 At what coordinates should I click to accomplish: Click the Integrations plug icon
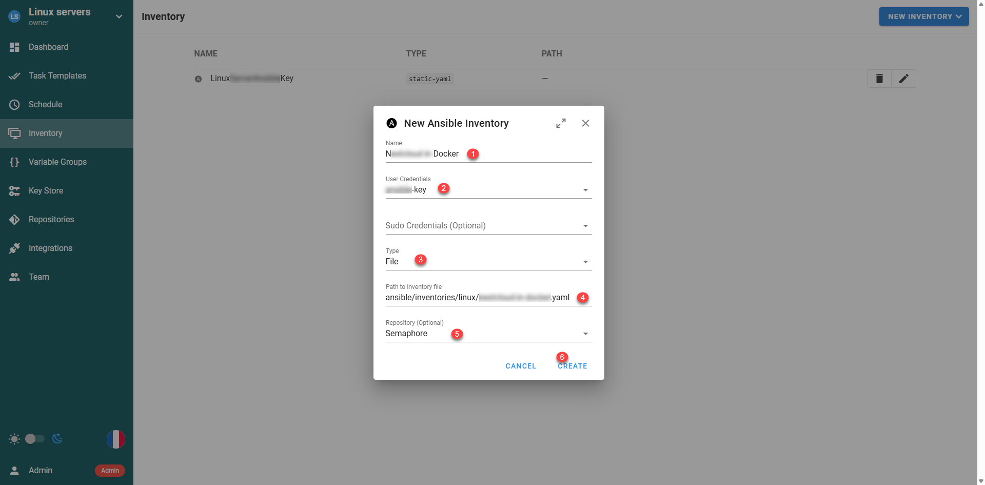[14, 248]
